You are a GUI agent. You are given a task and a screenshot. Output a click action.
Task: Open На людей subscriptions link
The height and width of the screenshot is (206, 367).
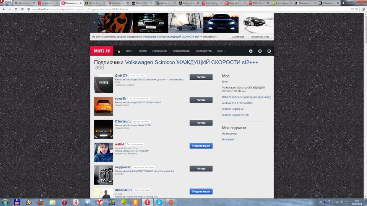(228, 139)
